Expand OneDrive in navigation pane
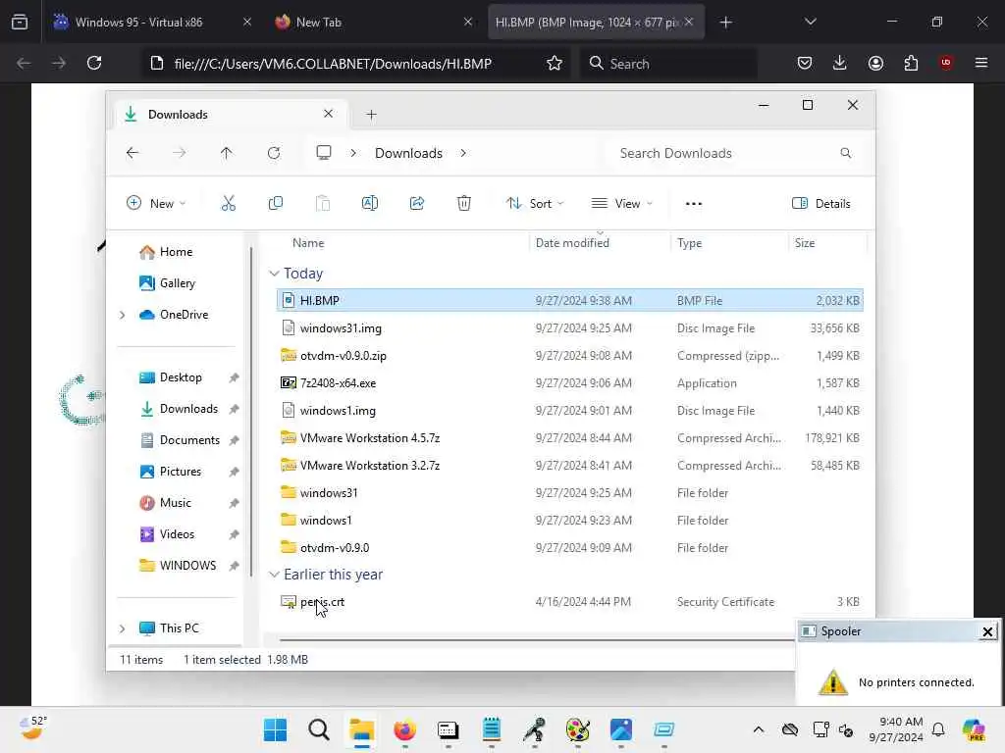This screenshot has width=1005, height=753. coord(123,315)
